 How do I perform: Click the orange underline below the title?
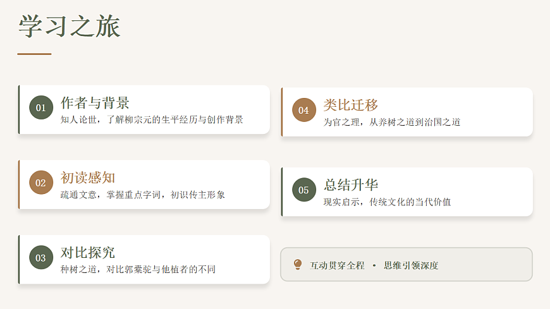34,54
